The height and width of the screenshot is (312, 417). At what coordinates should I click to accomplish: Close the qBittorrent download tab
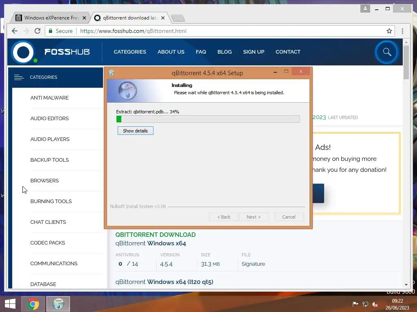[x=163, y=18]
